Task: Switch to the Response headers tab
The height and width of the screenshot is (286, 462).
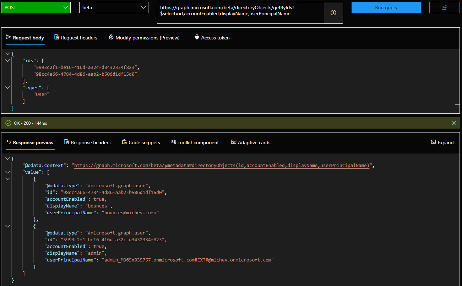Action: pos(87,142)
